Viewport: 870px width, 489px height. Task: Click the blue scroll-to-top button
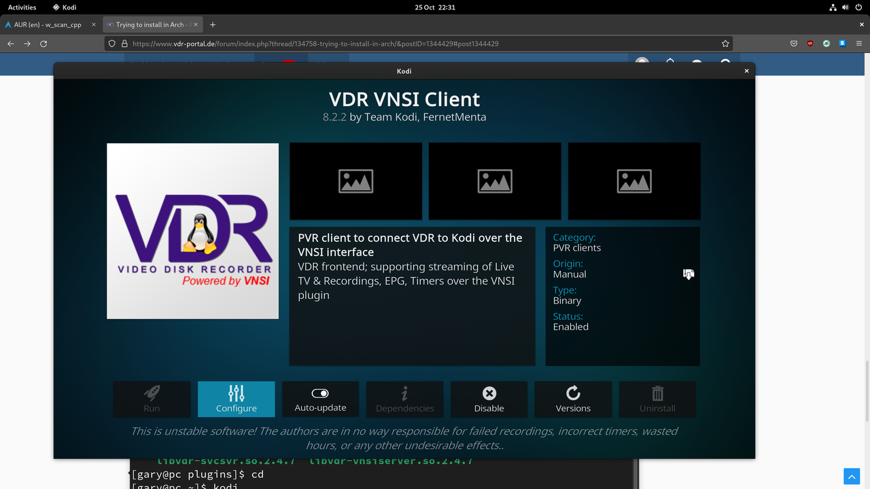pyautogui.click(x=851, y=476)
